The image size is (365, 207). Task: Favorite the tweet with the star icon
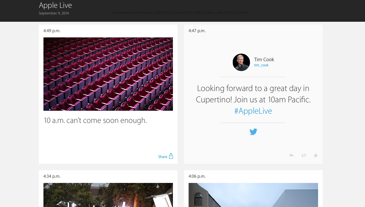(x=316, y=155)
